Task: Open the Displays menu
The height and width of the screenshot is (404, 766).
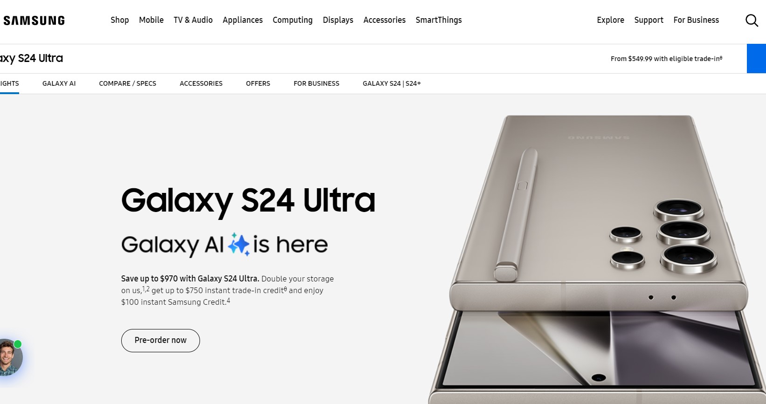Action: pyautogui.click(x=338, y=20)
